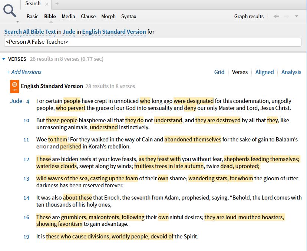Click highlighted 'wild waves of the sea'

click(x=62, y=178)
